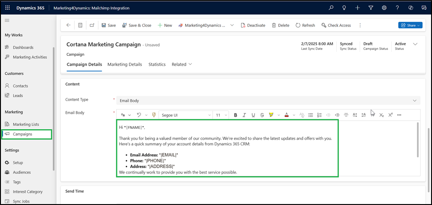Open the Content Type dropdown

(x=268, y=100)
